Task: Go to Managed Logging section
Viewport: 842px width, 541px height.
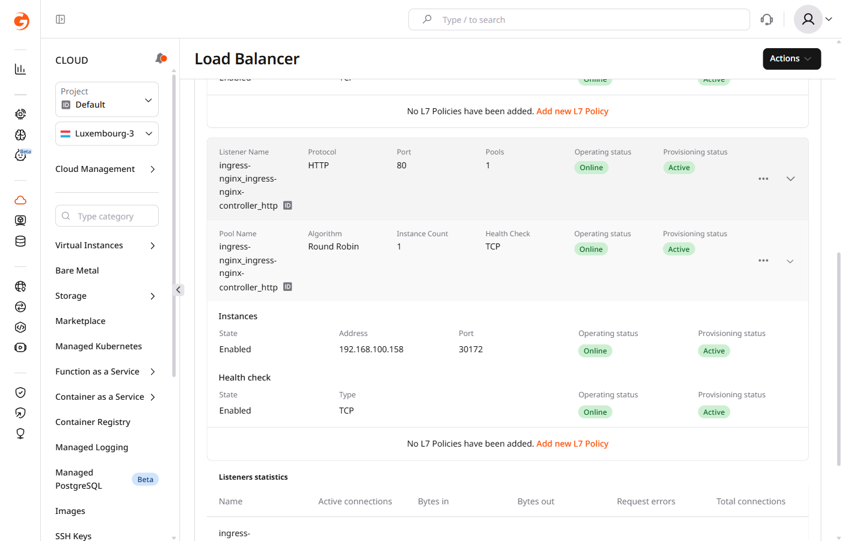Action: click(91, 447)
